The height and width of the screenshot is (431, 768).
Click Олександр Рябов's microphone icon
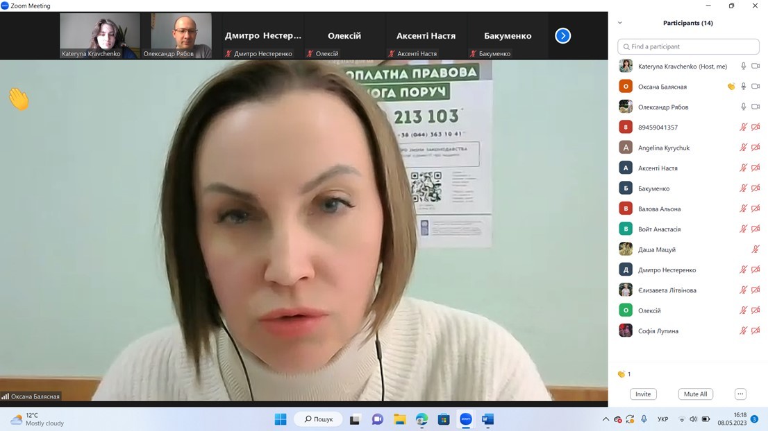click(743, 107)
